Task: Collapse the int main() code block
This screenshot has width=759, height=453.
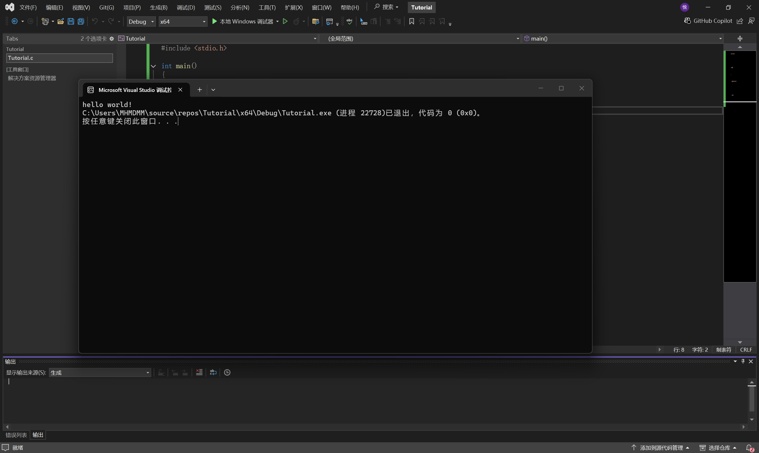Action: tap(153, 66)
